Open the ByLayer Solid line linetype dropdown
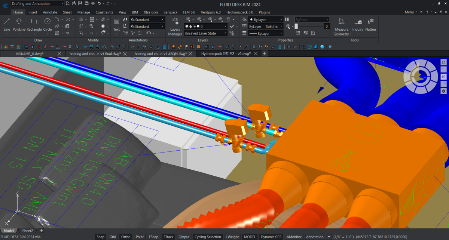449x240 pixels. 266,27
